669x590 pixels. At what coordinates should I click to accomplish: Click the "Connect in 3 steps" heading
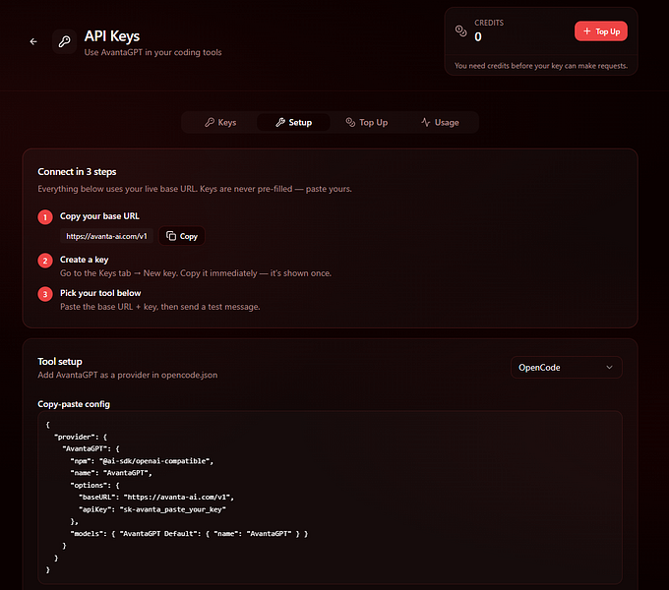point(77,172)
